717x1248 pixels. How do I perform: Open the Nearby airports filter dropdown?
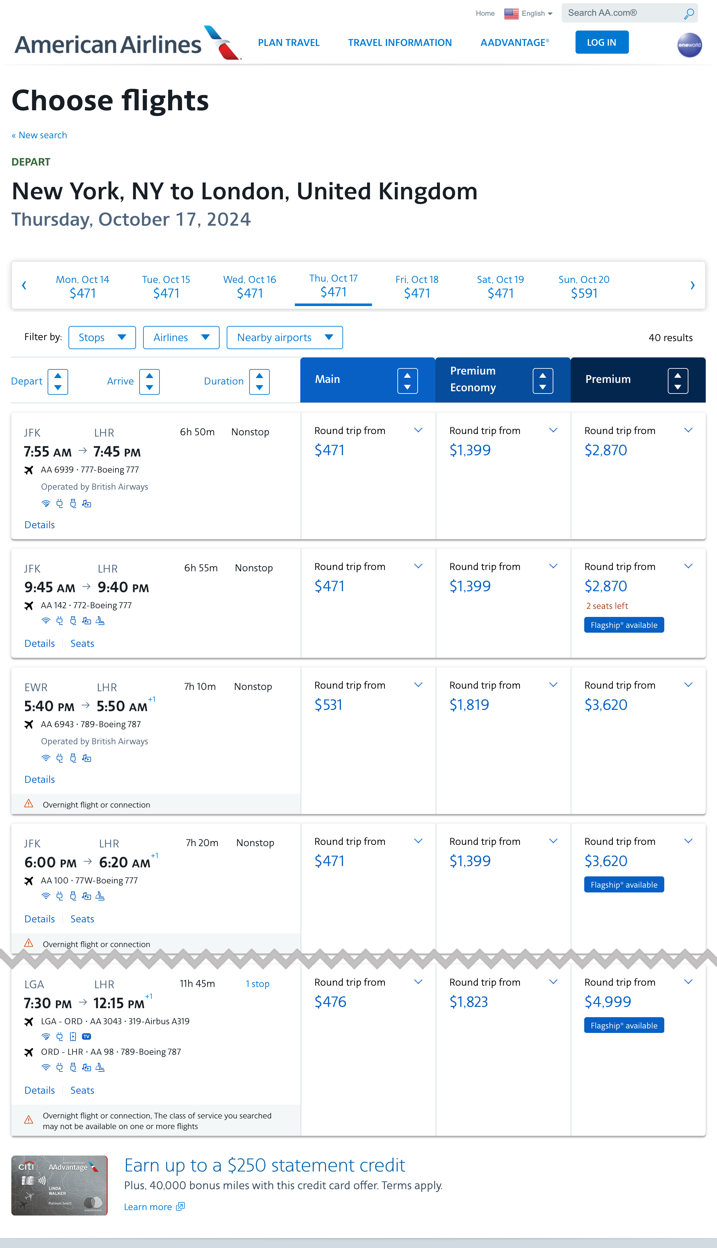pyautogui.click(x=284, y=337)
